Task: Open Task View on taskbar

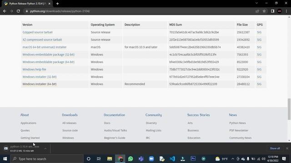Action: [99, 159]
